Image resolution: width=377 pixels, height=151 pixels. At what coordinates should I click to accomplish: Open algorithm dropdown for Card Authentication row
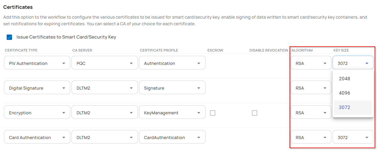tap(311, 137)
